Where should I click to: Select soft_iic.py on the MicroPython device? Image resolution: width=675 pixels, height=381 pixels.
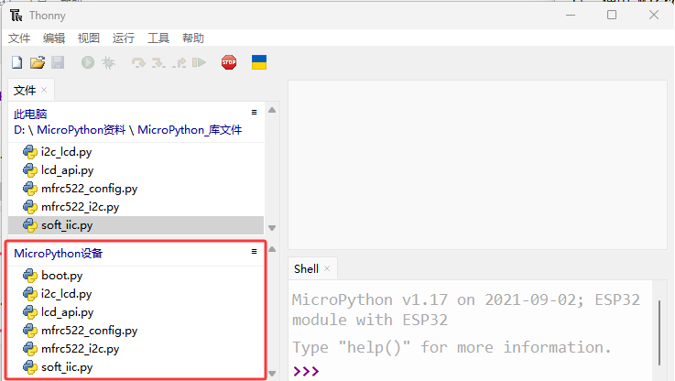(136, 367)
